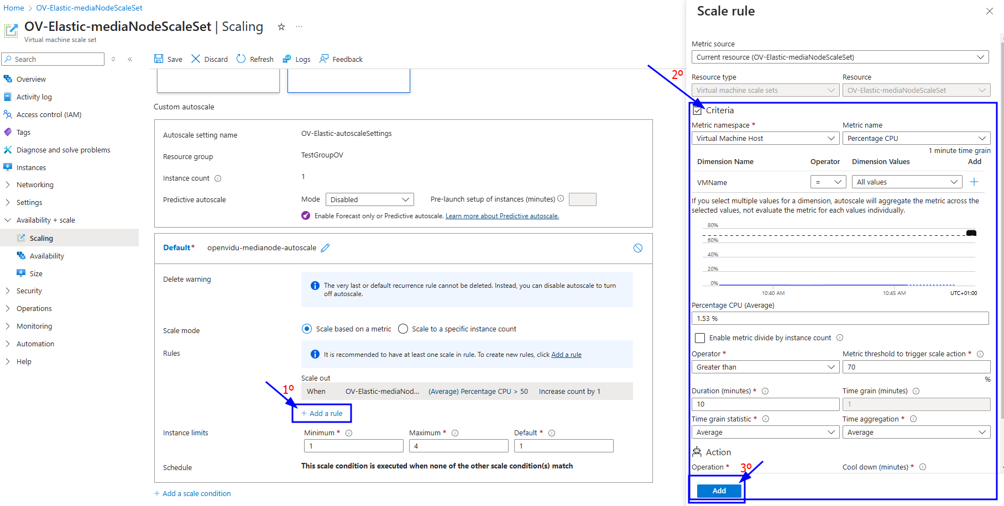The height and width of the screenshot is (506, 1004).
Task: Click the plus icon to add dimension
Action: (974, 182)
